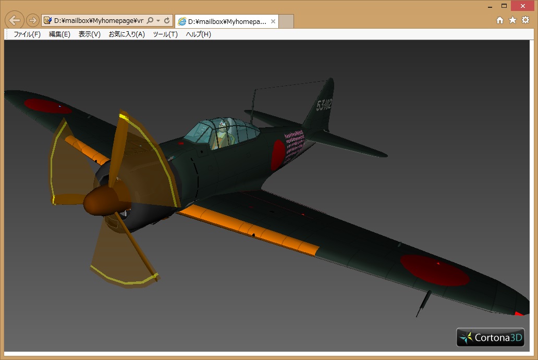Click the browser Back arrow button

click(x=15, y=20)
